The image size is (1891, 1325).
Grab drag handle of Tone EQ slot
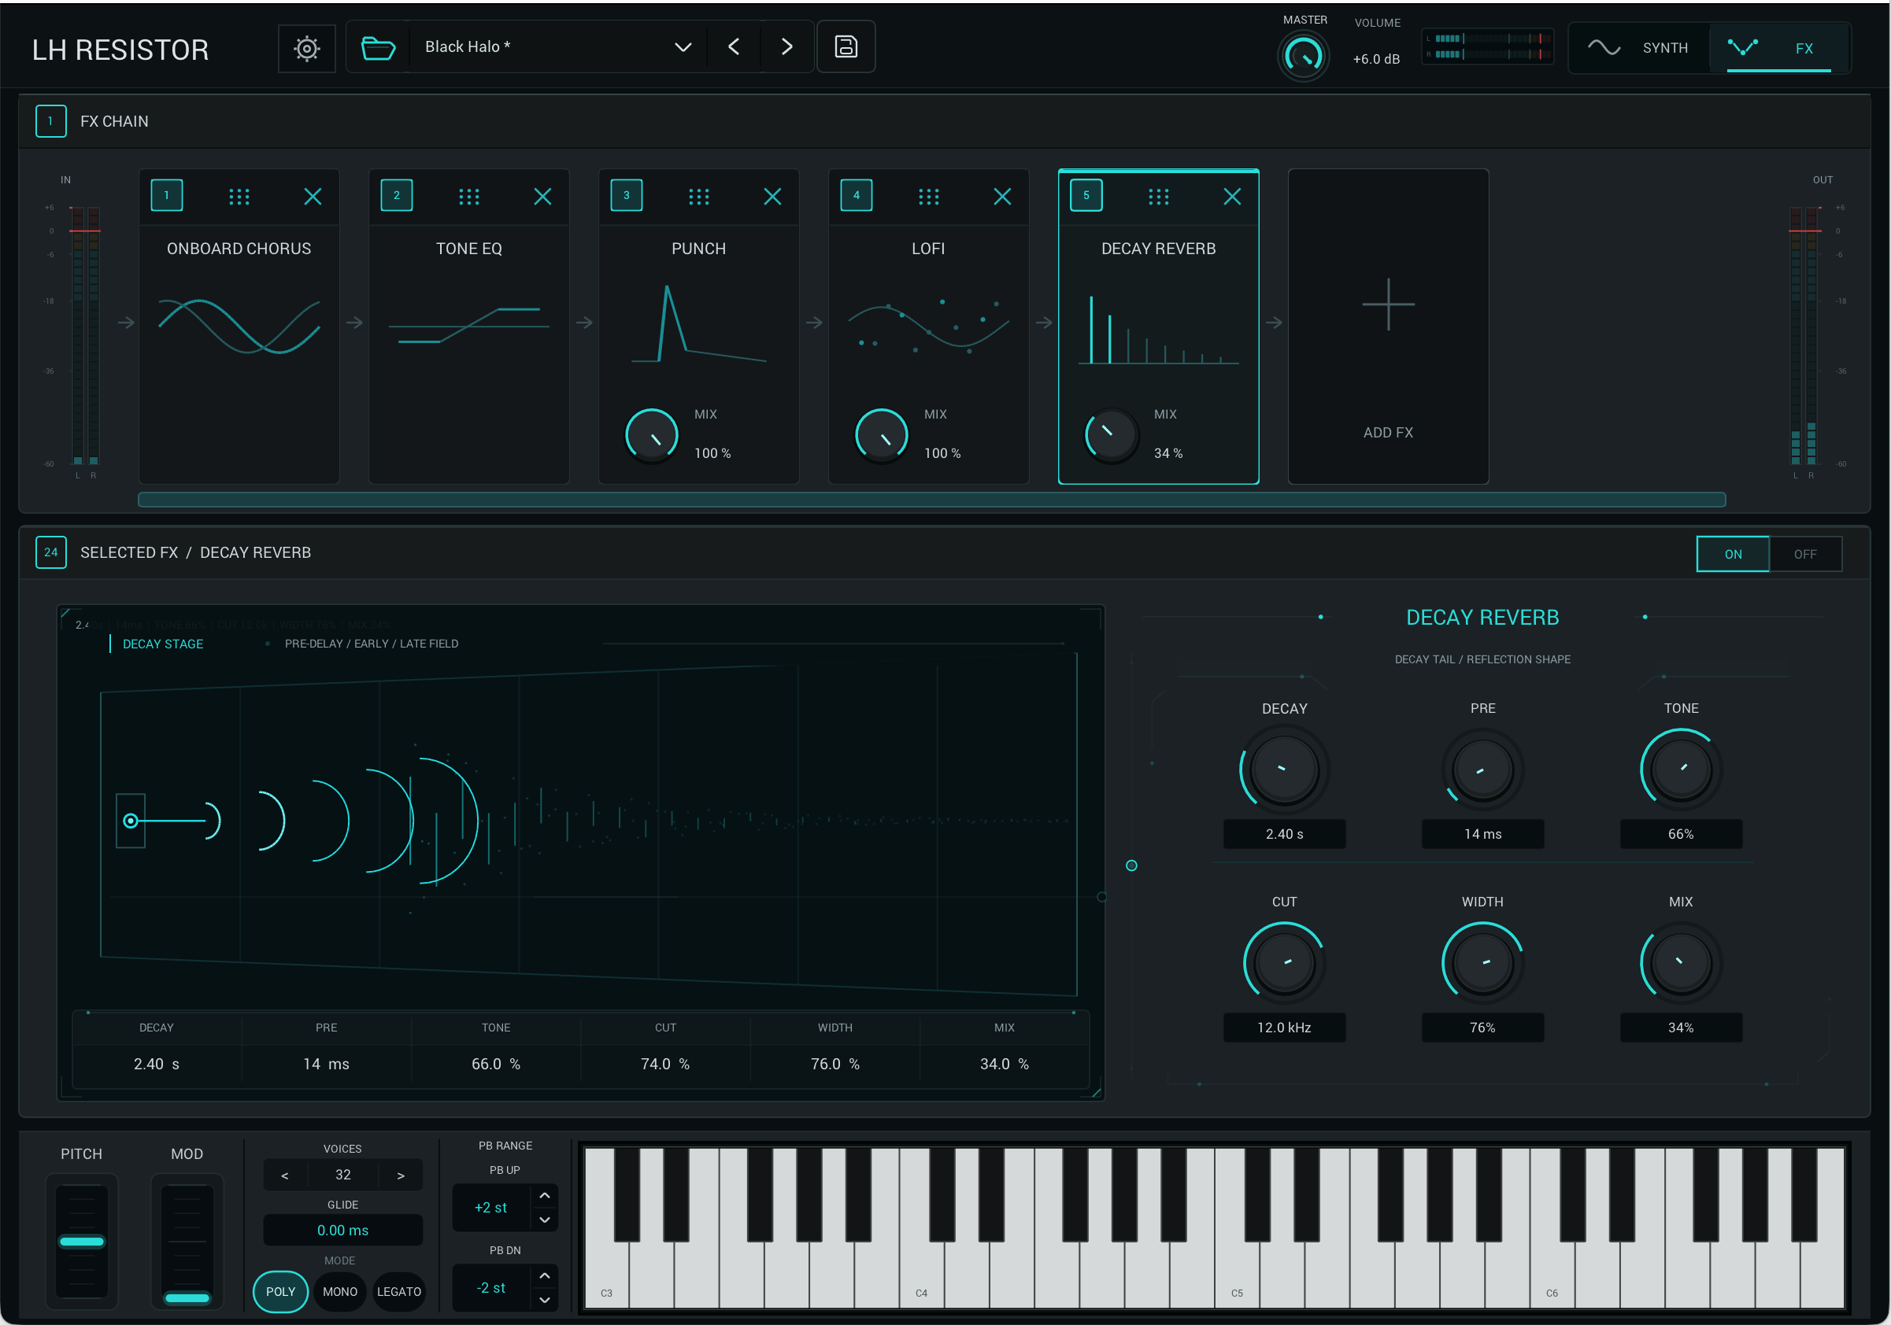click(x=468, y=196)
